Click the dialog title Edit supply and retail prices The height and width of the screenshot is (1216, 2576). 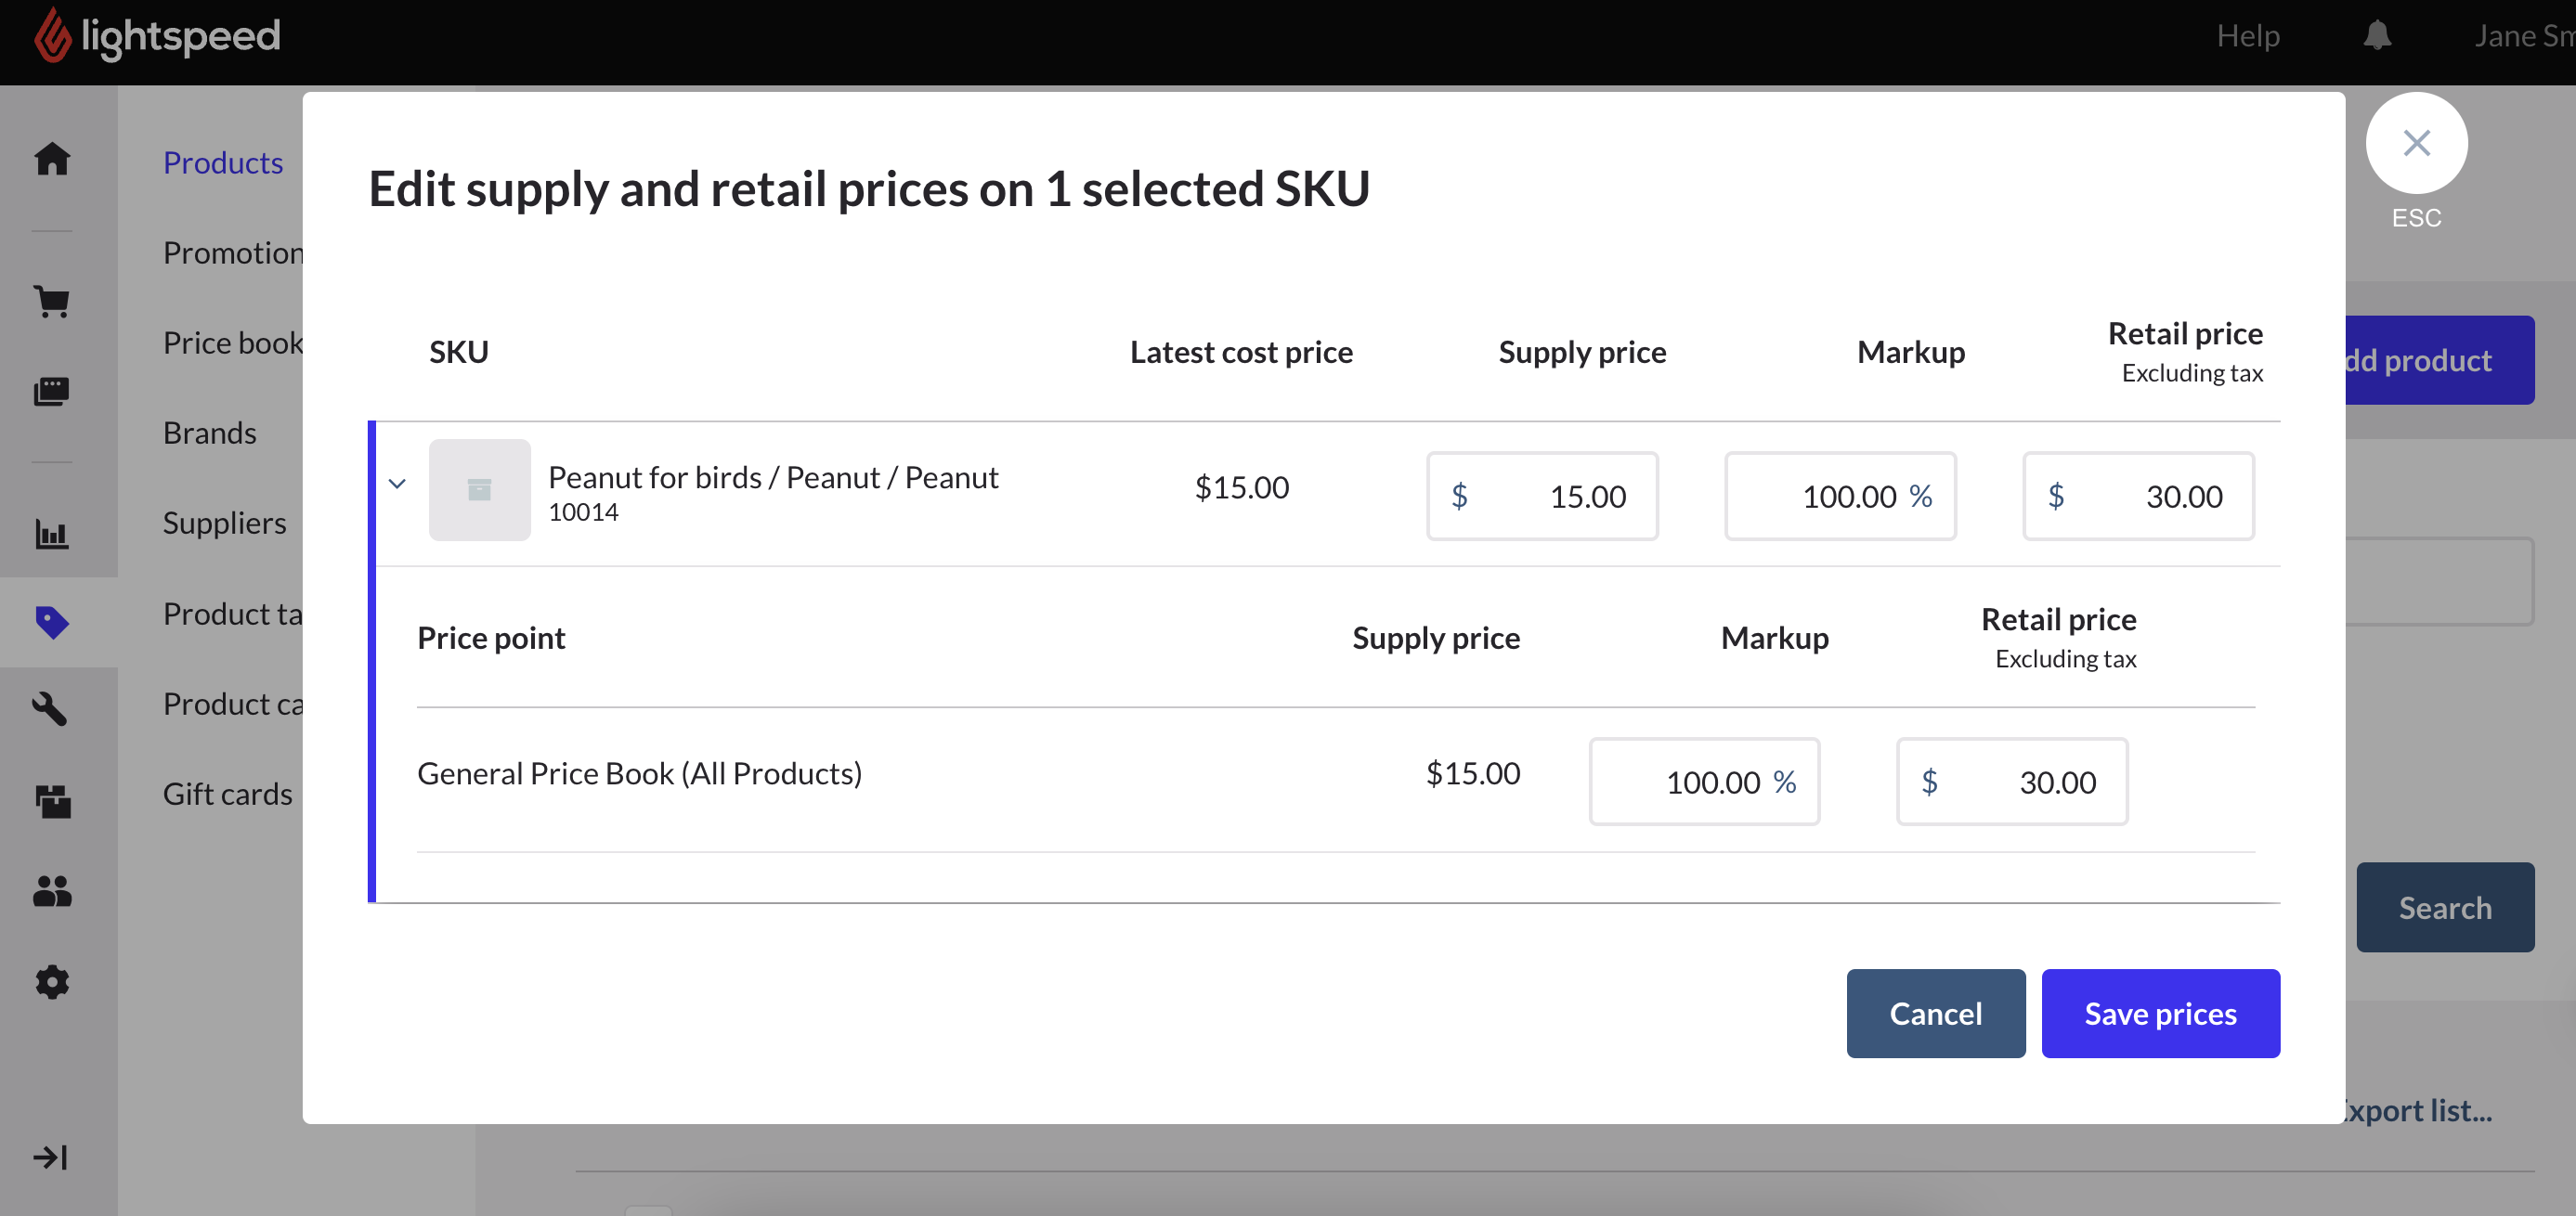click(869, 188)
